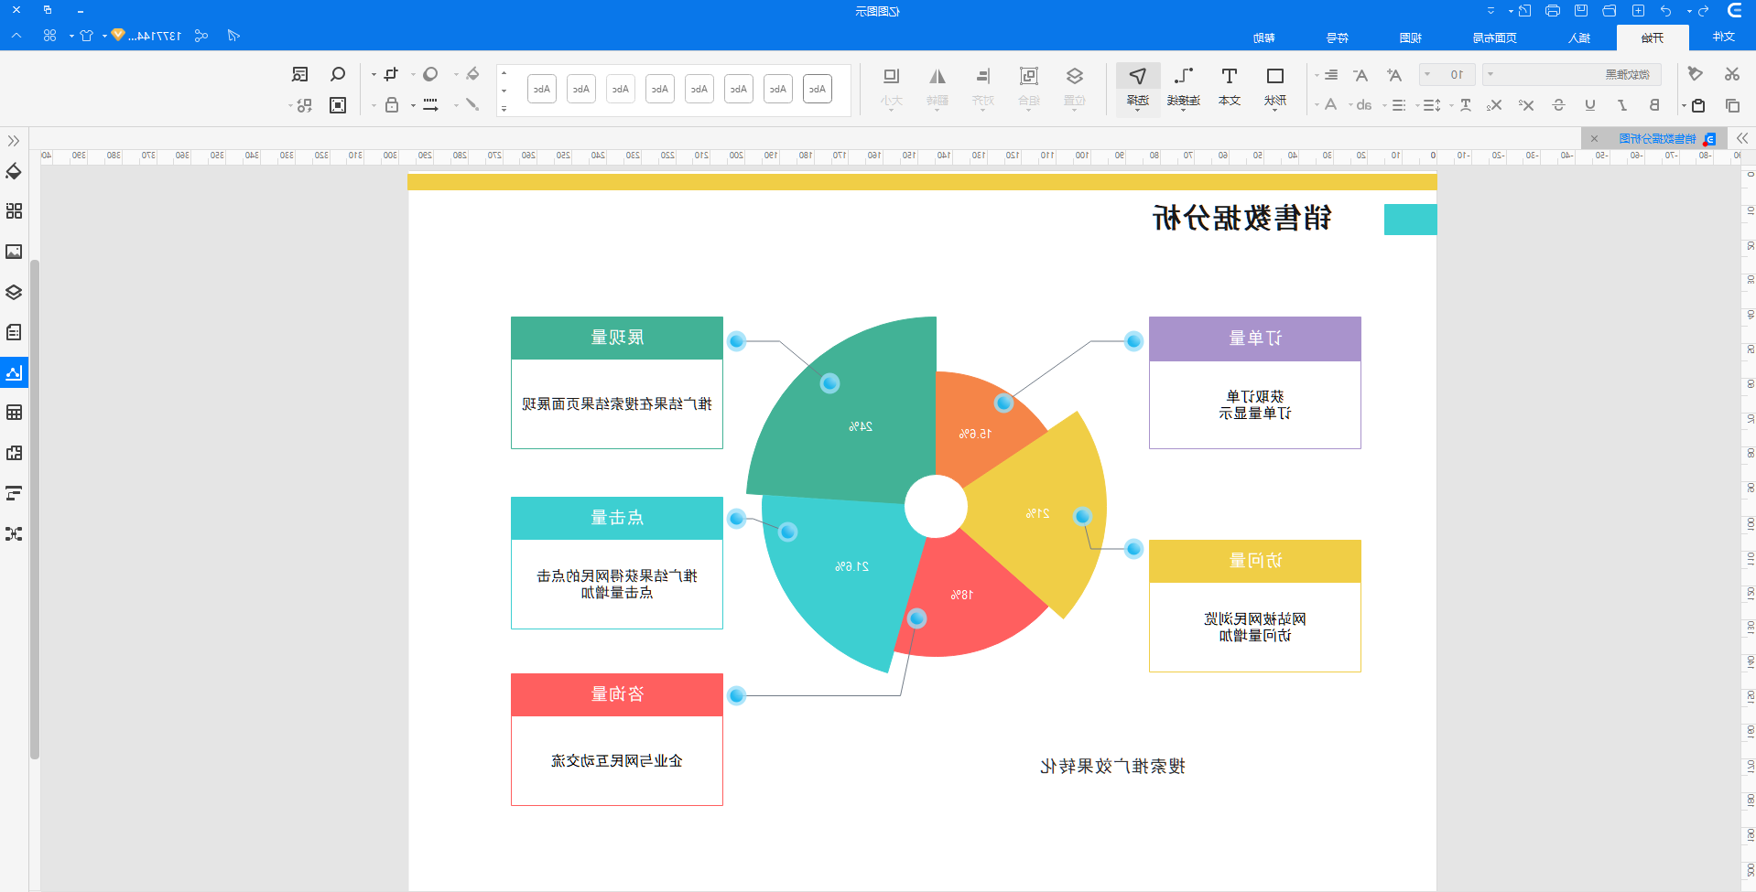Expand the left sidebar with the double chevron
This screenshot has height=892, width=1756.
(x=14, y=140)
